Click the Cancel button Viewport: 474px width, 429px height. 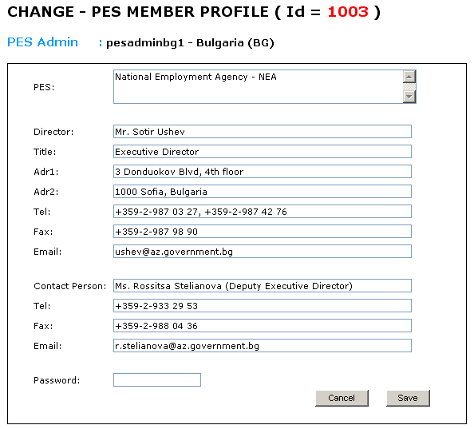click(342, 398)
